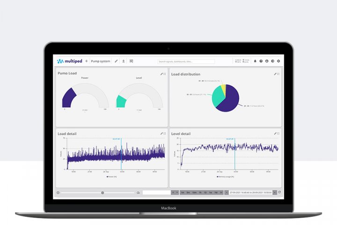Open the user account icon

pos(267,61)
